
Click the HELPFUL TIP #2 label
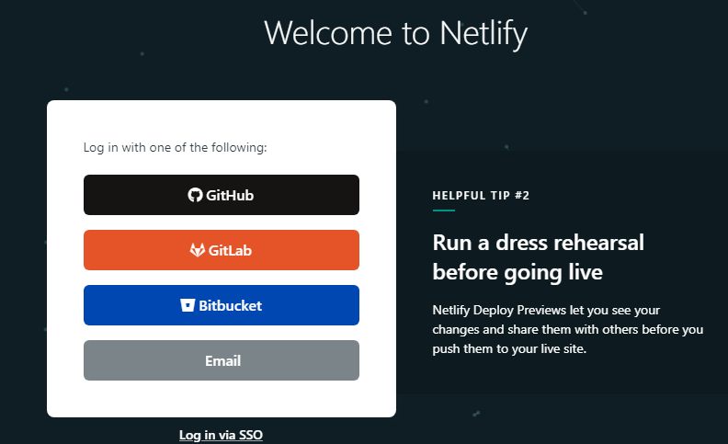click(481, 196)
